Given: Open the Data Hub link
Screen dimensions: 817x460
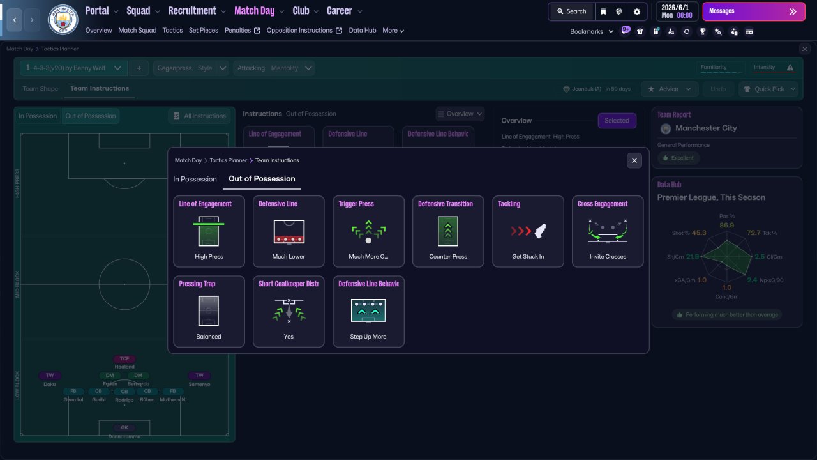Looking at the screenshot, I should click(x=363, y=31).
